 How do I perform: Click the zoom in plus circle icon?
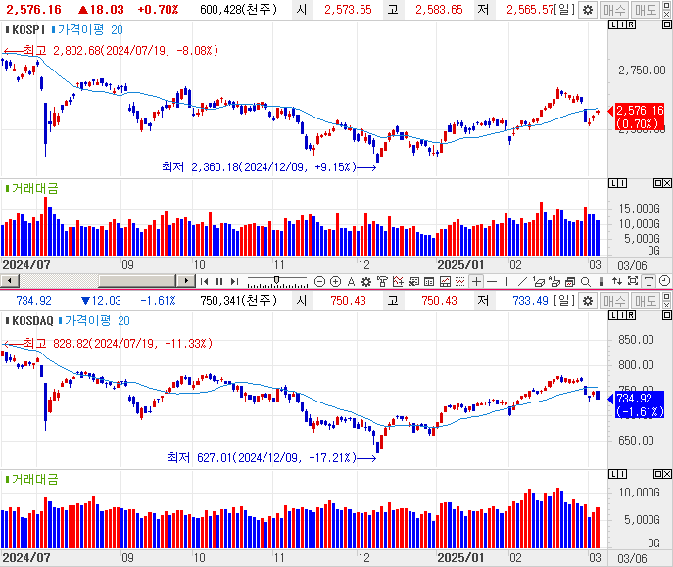[336, 281]
